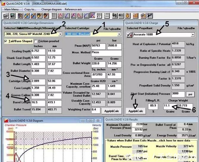
Task: Click the Barrel Length inches field
Action: tap(38, 103)
